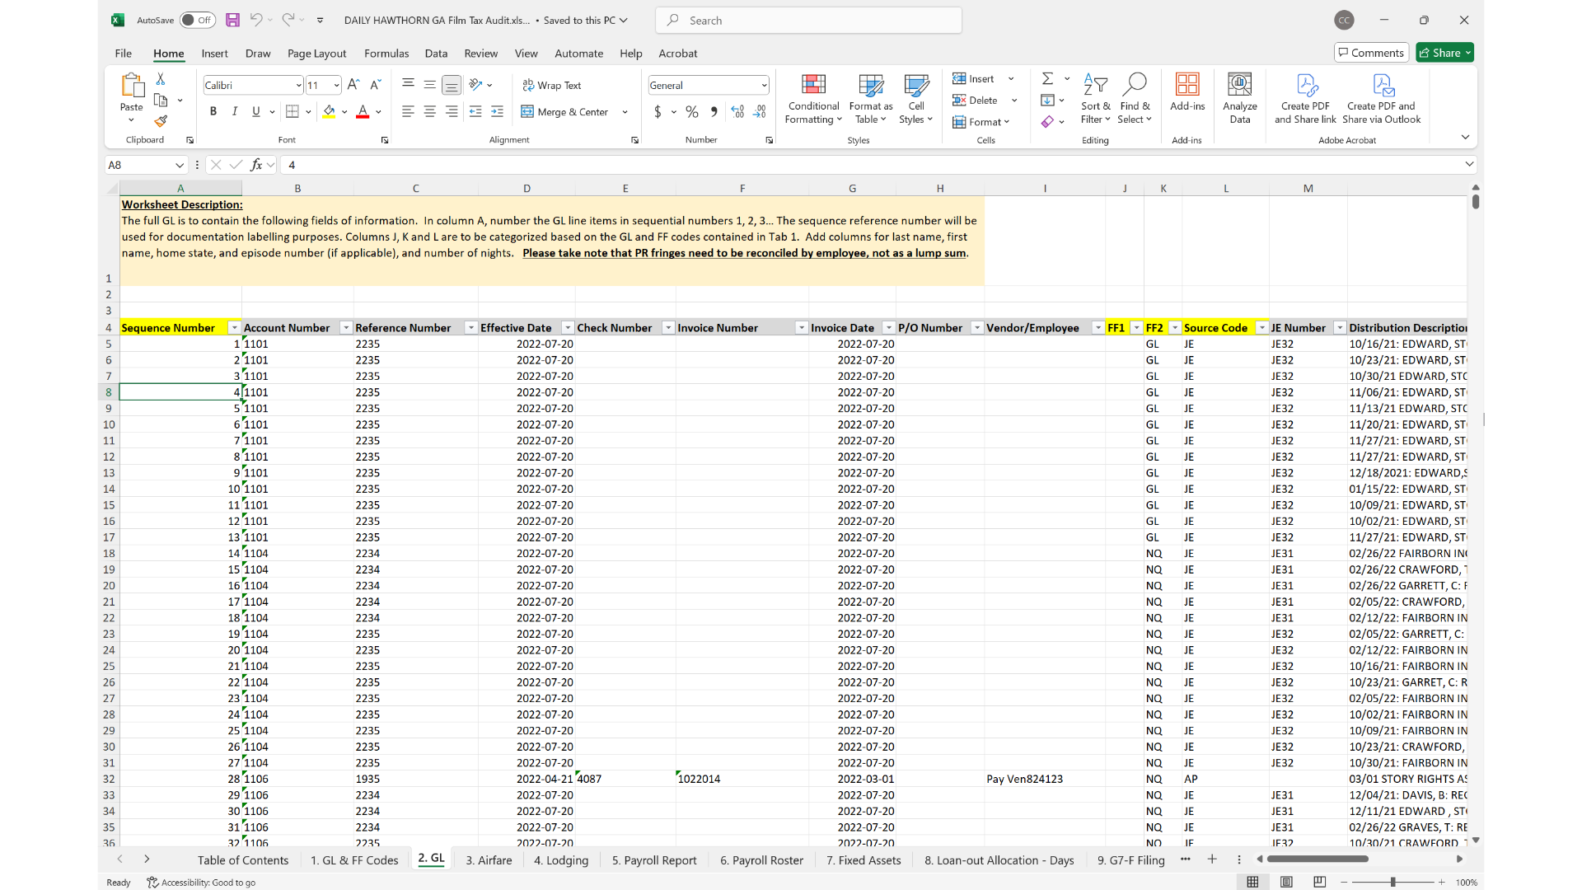The image size is (1582, 890).
Task: Open the Formulas ribbon tab
Action: (x=386, y=54)
